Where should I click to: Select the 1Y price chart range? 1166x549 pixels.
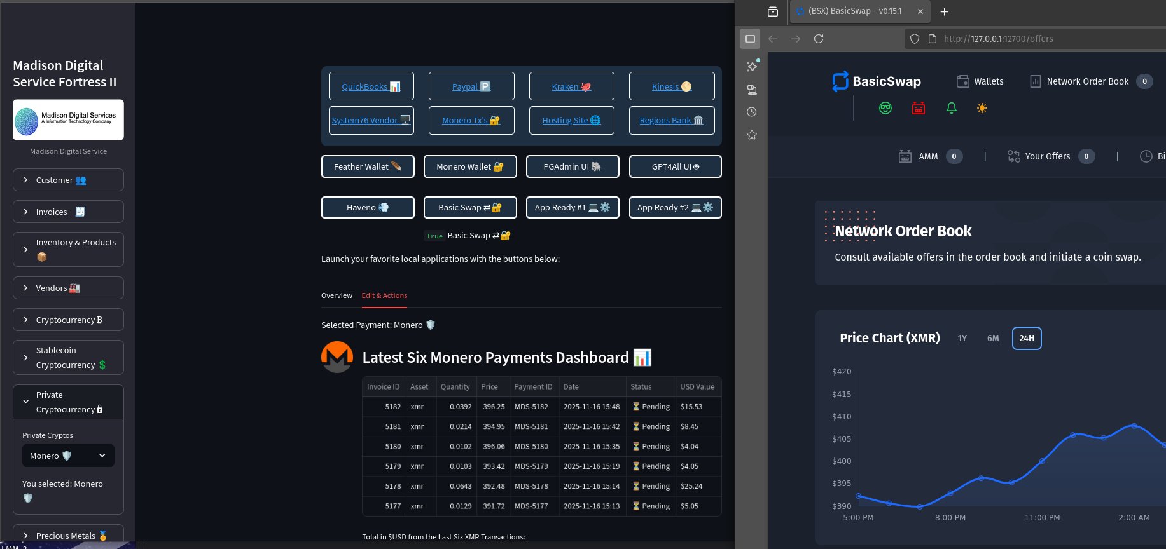962,338
